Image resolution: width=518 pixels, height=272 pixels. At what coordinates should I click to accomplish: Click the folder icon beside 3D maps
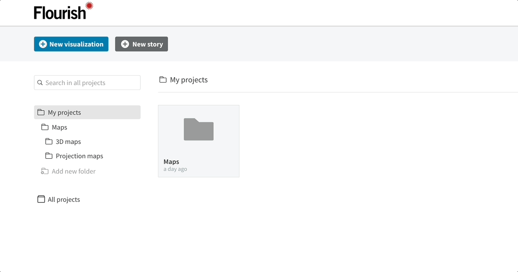(49, 141)
